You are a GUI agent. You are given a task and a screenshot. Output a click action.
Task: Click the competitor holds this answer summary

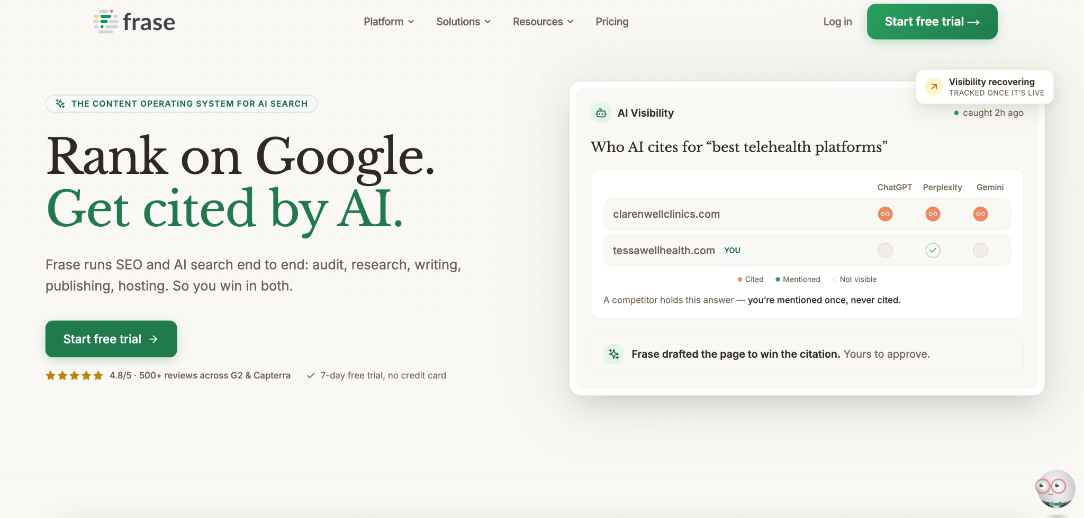[752, 300]
